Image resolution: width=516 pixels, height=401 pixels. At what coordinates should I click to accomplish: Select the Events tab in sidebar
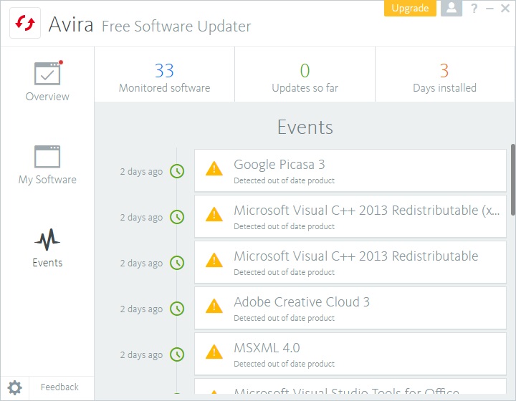(x=47, y=248)
